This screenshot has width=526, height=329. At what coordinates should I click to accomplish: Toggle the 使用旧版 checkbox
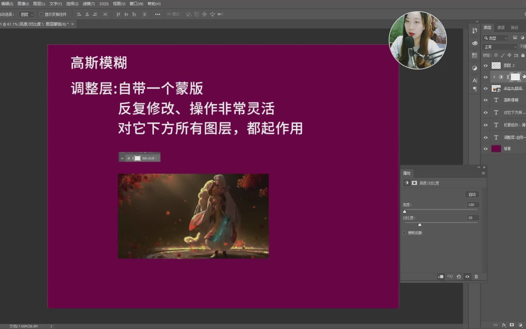click(x=404, y=233)
